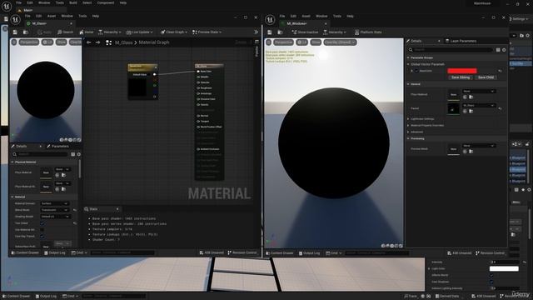
Task: Open the viewport options menu in M_Glass preview
Action: [14, 42]
